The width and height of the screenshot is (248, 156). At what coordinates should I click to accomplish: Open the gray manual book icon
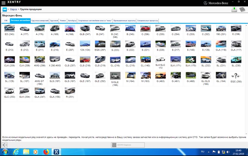pyautogui.click(x=242, y=9)
